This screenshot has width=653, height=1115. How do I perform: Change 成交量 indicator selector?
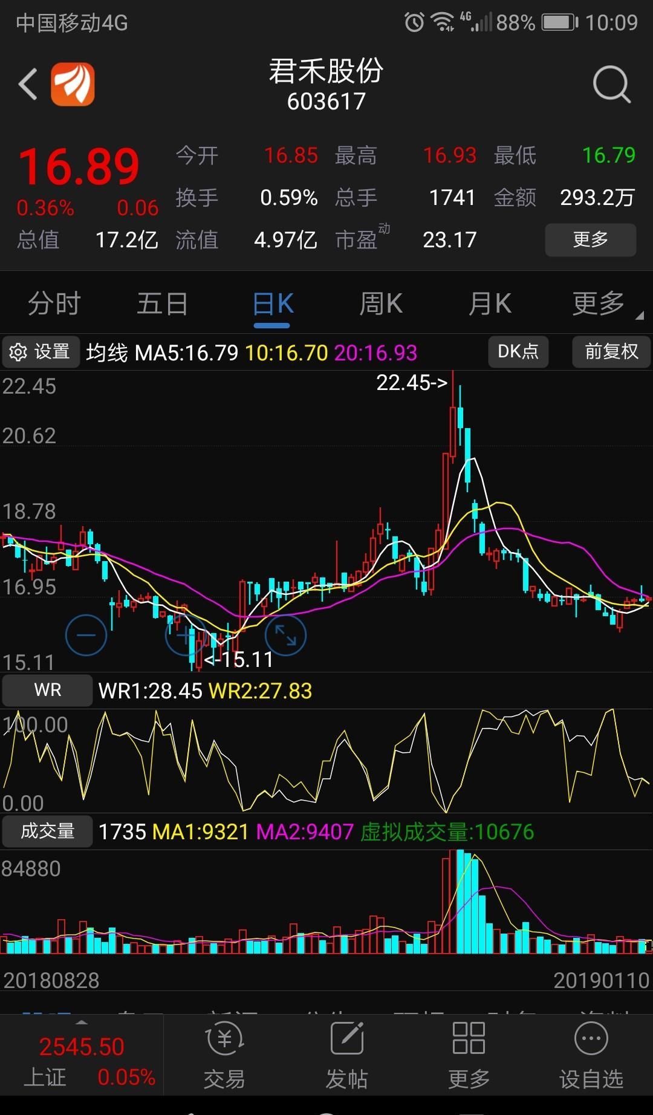pyautogui.click(x=48, y=831)
